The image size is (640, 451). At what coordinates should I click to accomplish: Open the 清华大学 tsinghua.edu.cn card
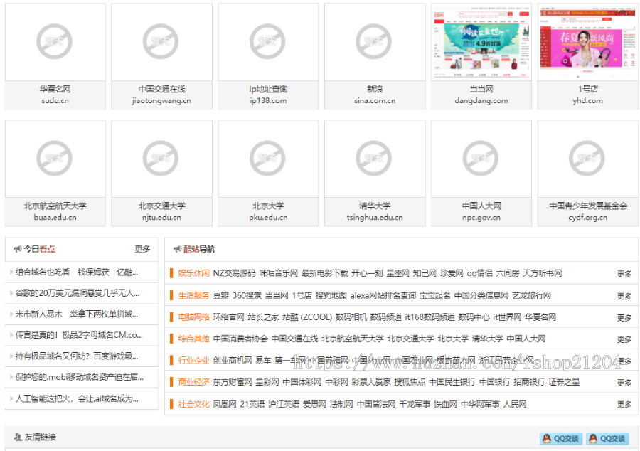click(x=375, y=173)
